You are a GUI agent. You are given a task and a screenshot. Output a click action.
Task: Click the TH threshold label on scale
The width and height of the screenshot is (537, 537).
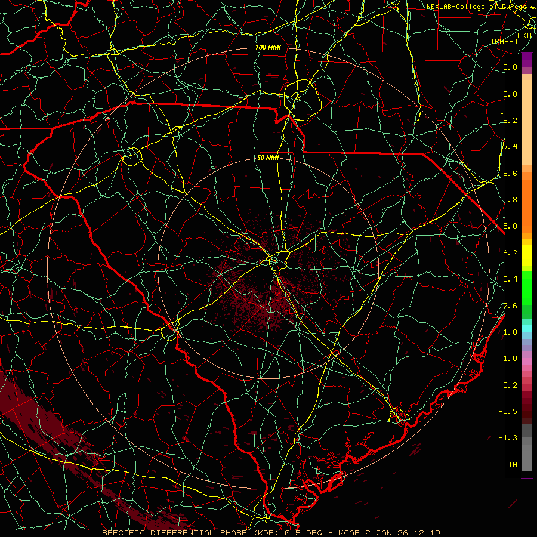tap(513, 465)
